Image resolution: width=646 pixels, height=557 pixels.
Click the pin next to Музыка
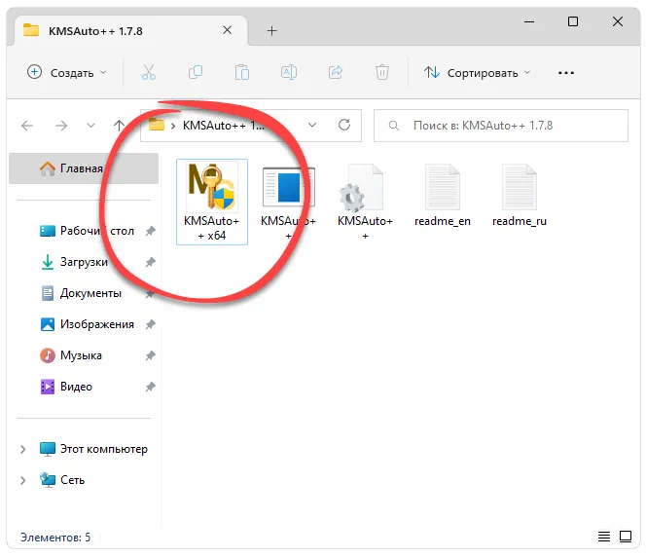click(151, 355)
